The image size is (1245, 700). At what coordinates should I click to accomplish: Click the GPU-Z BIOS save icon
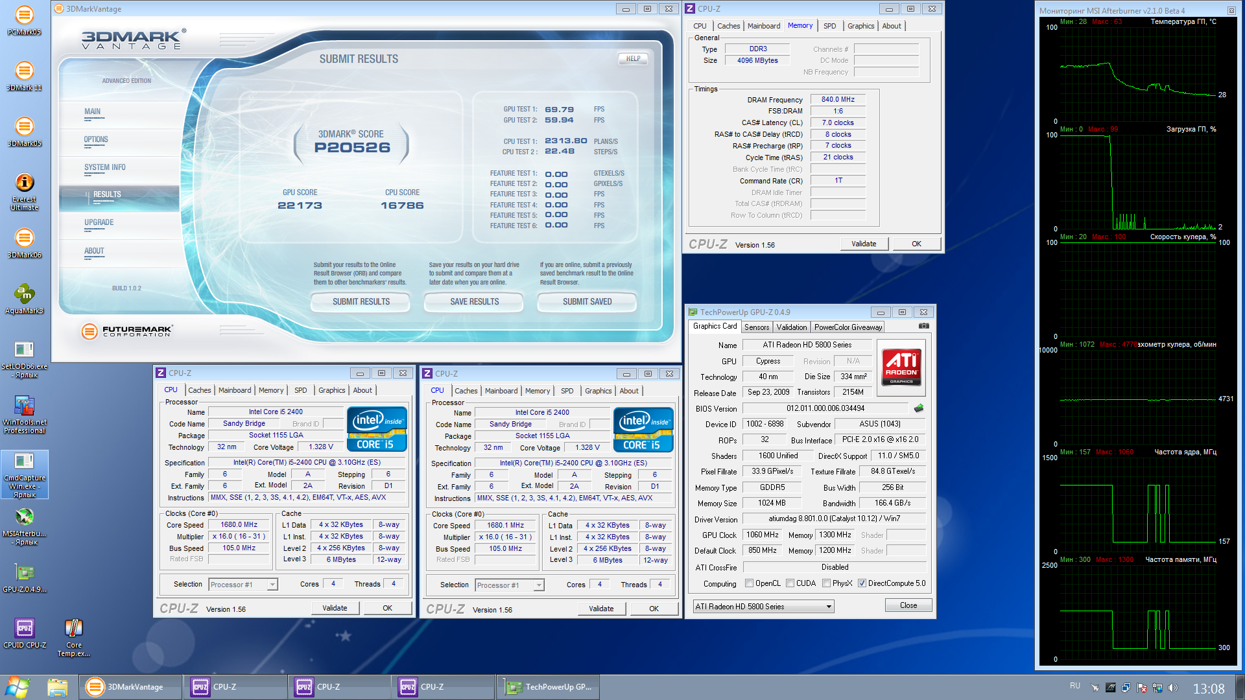point(919,408)
